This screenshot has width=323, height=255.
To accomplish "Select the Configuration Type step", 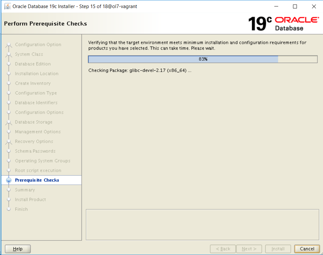I will click(36, 93).
